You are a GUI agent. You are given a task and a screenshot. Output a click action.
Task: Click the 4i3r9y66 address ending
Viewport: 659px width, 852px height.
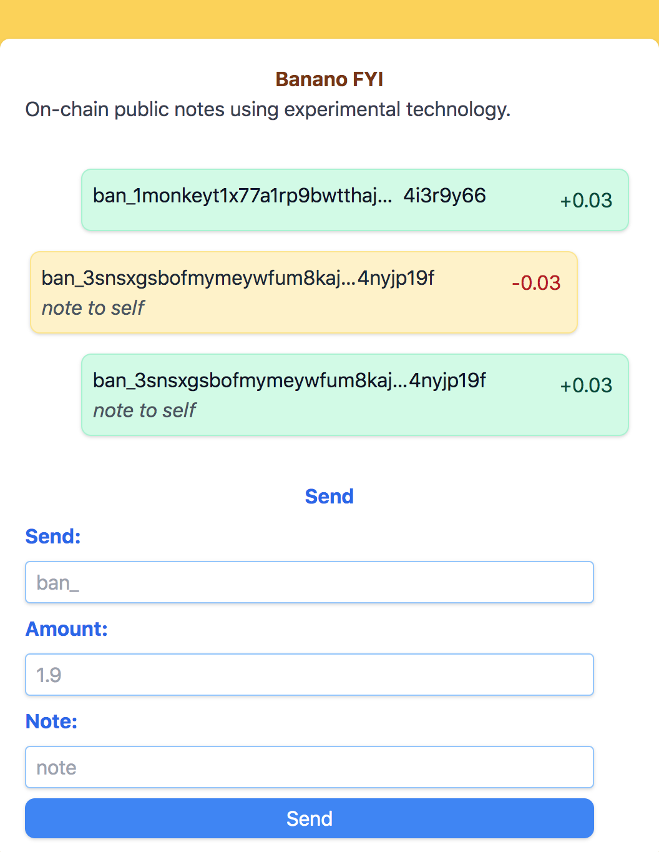[x=444, y=196]
